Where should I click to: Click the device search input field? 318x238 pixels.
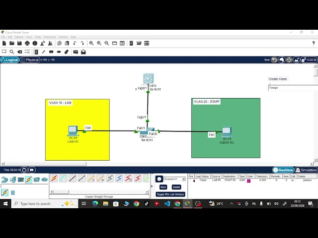24,186
